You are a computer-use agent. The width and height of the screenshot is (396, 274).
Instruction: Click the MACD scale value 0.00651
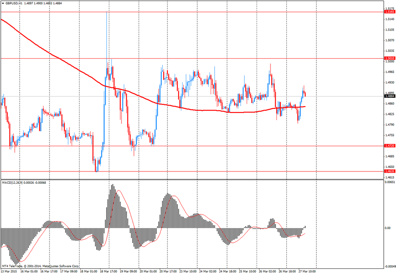(x=389, y=182)
